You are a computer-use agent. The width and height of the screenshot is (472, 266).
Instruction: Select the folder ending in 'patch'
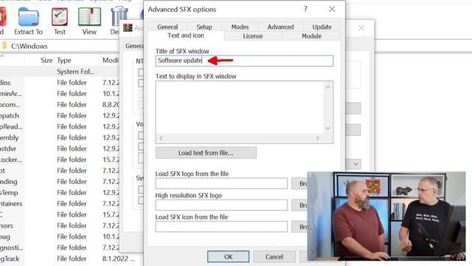pos(60,115)
